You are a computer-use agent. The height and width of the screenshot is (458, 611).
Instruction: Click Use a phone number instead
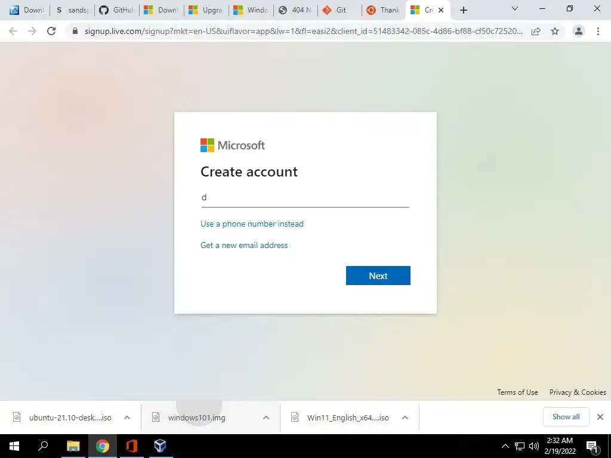[252, 224]
